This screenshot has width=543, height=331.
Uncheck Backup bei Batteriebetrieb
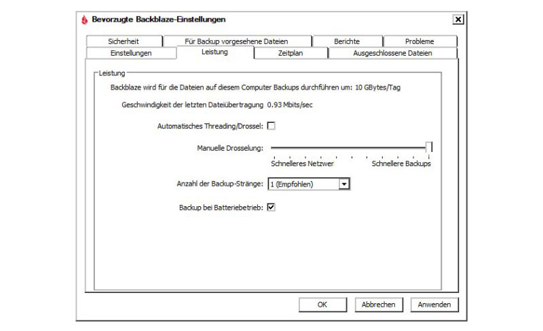click(271, 208)
